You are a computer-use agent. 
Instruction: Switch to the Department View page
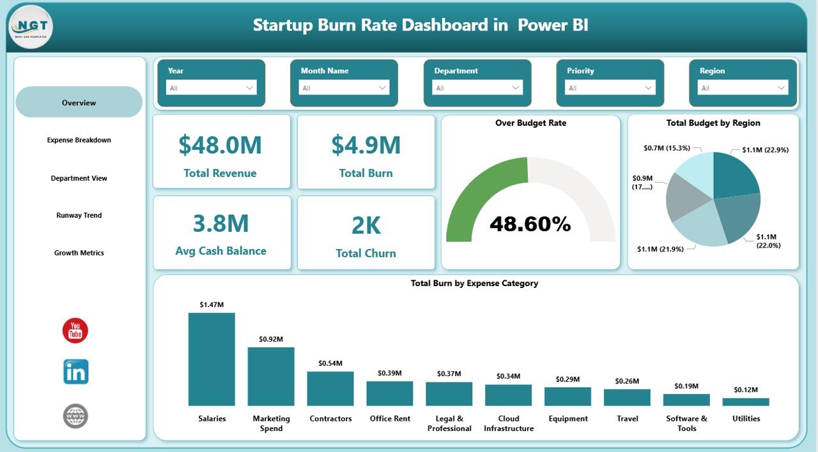point(79,177)
